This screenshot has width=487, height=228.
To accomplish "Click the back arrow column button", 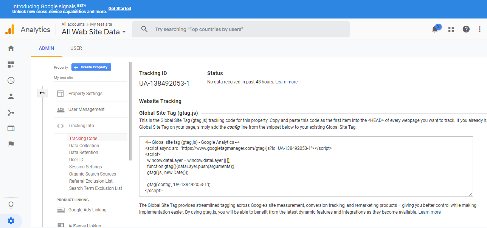I will click(42, 93).
